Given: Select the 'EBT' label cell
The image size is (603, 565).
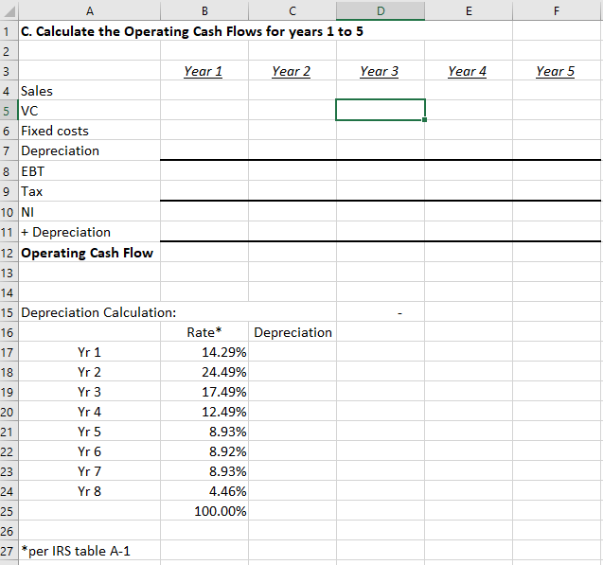Looking at the screenshot, I should click(89, 171).
